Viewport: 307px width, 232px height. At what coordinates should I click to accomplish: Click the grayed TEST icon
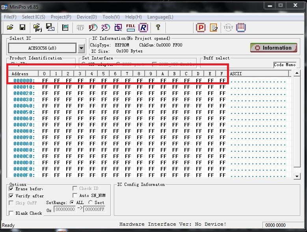(x=228, y=28)
